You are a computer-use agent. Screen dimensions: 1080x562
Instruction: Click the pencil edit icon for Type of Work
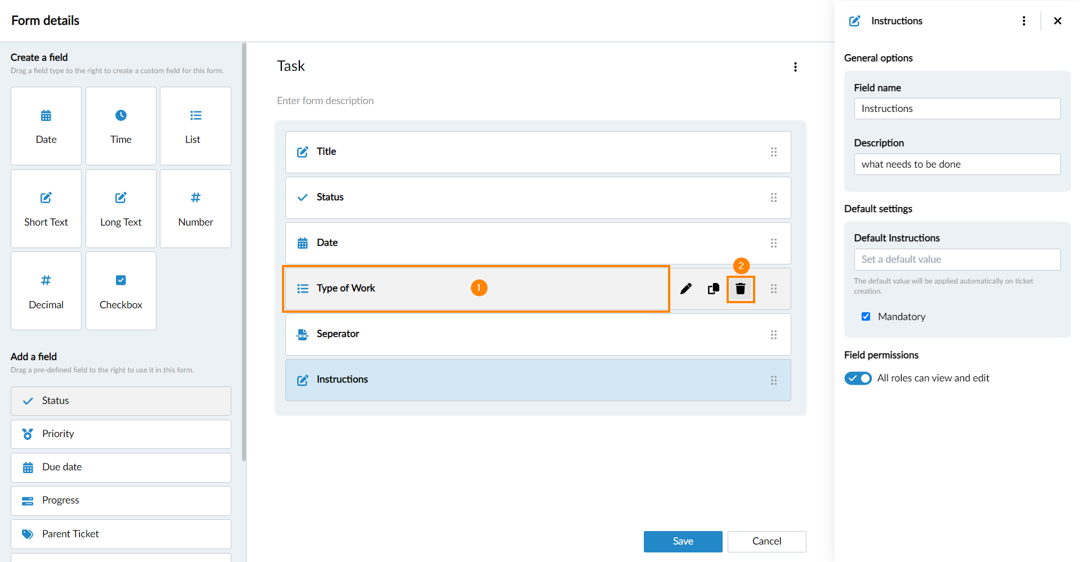point(685,289)
